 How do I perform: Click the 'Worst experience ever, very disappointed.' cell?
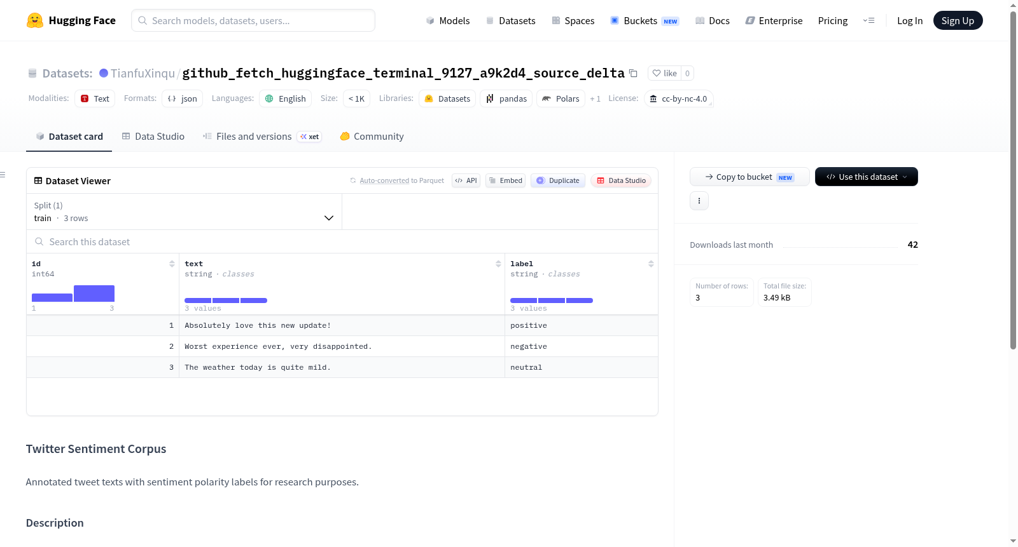coord(342,346)
